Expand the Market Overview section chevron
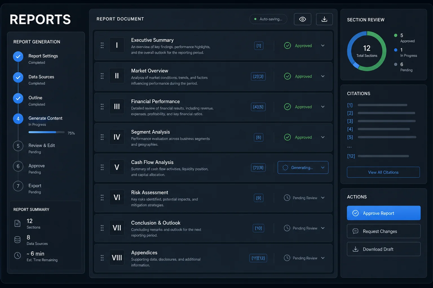Viewport: 433px width, 288px height. pos(323,76)
